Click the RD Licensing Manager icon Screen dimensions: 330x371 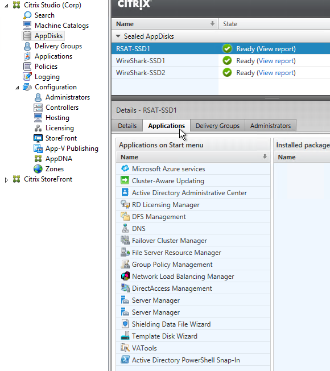125,204
